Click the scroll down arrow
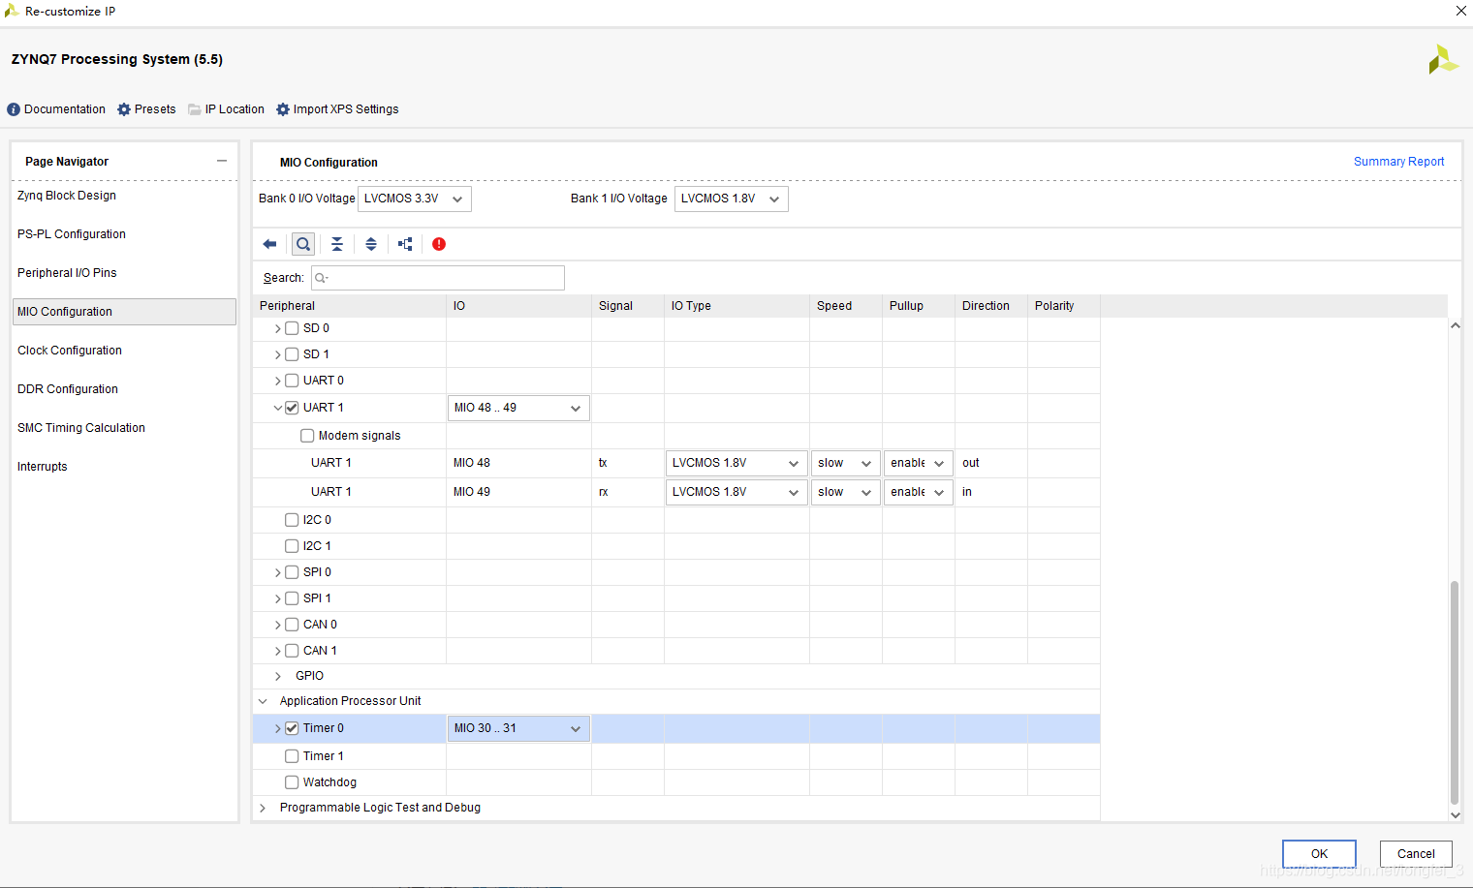 1455,815
